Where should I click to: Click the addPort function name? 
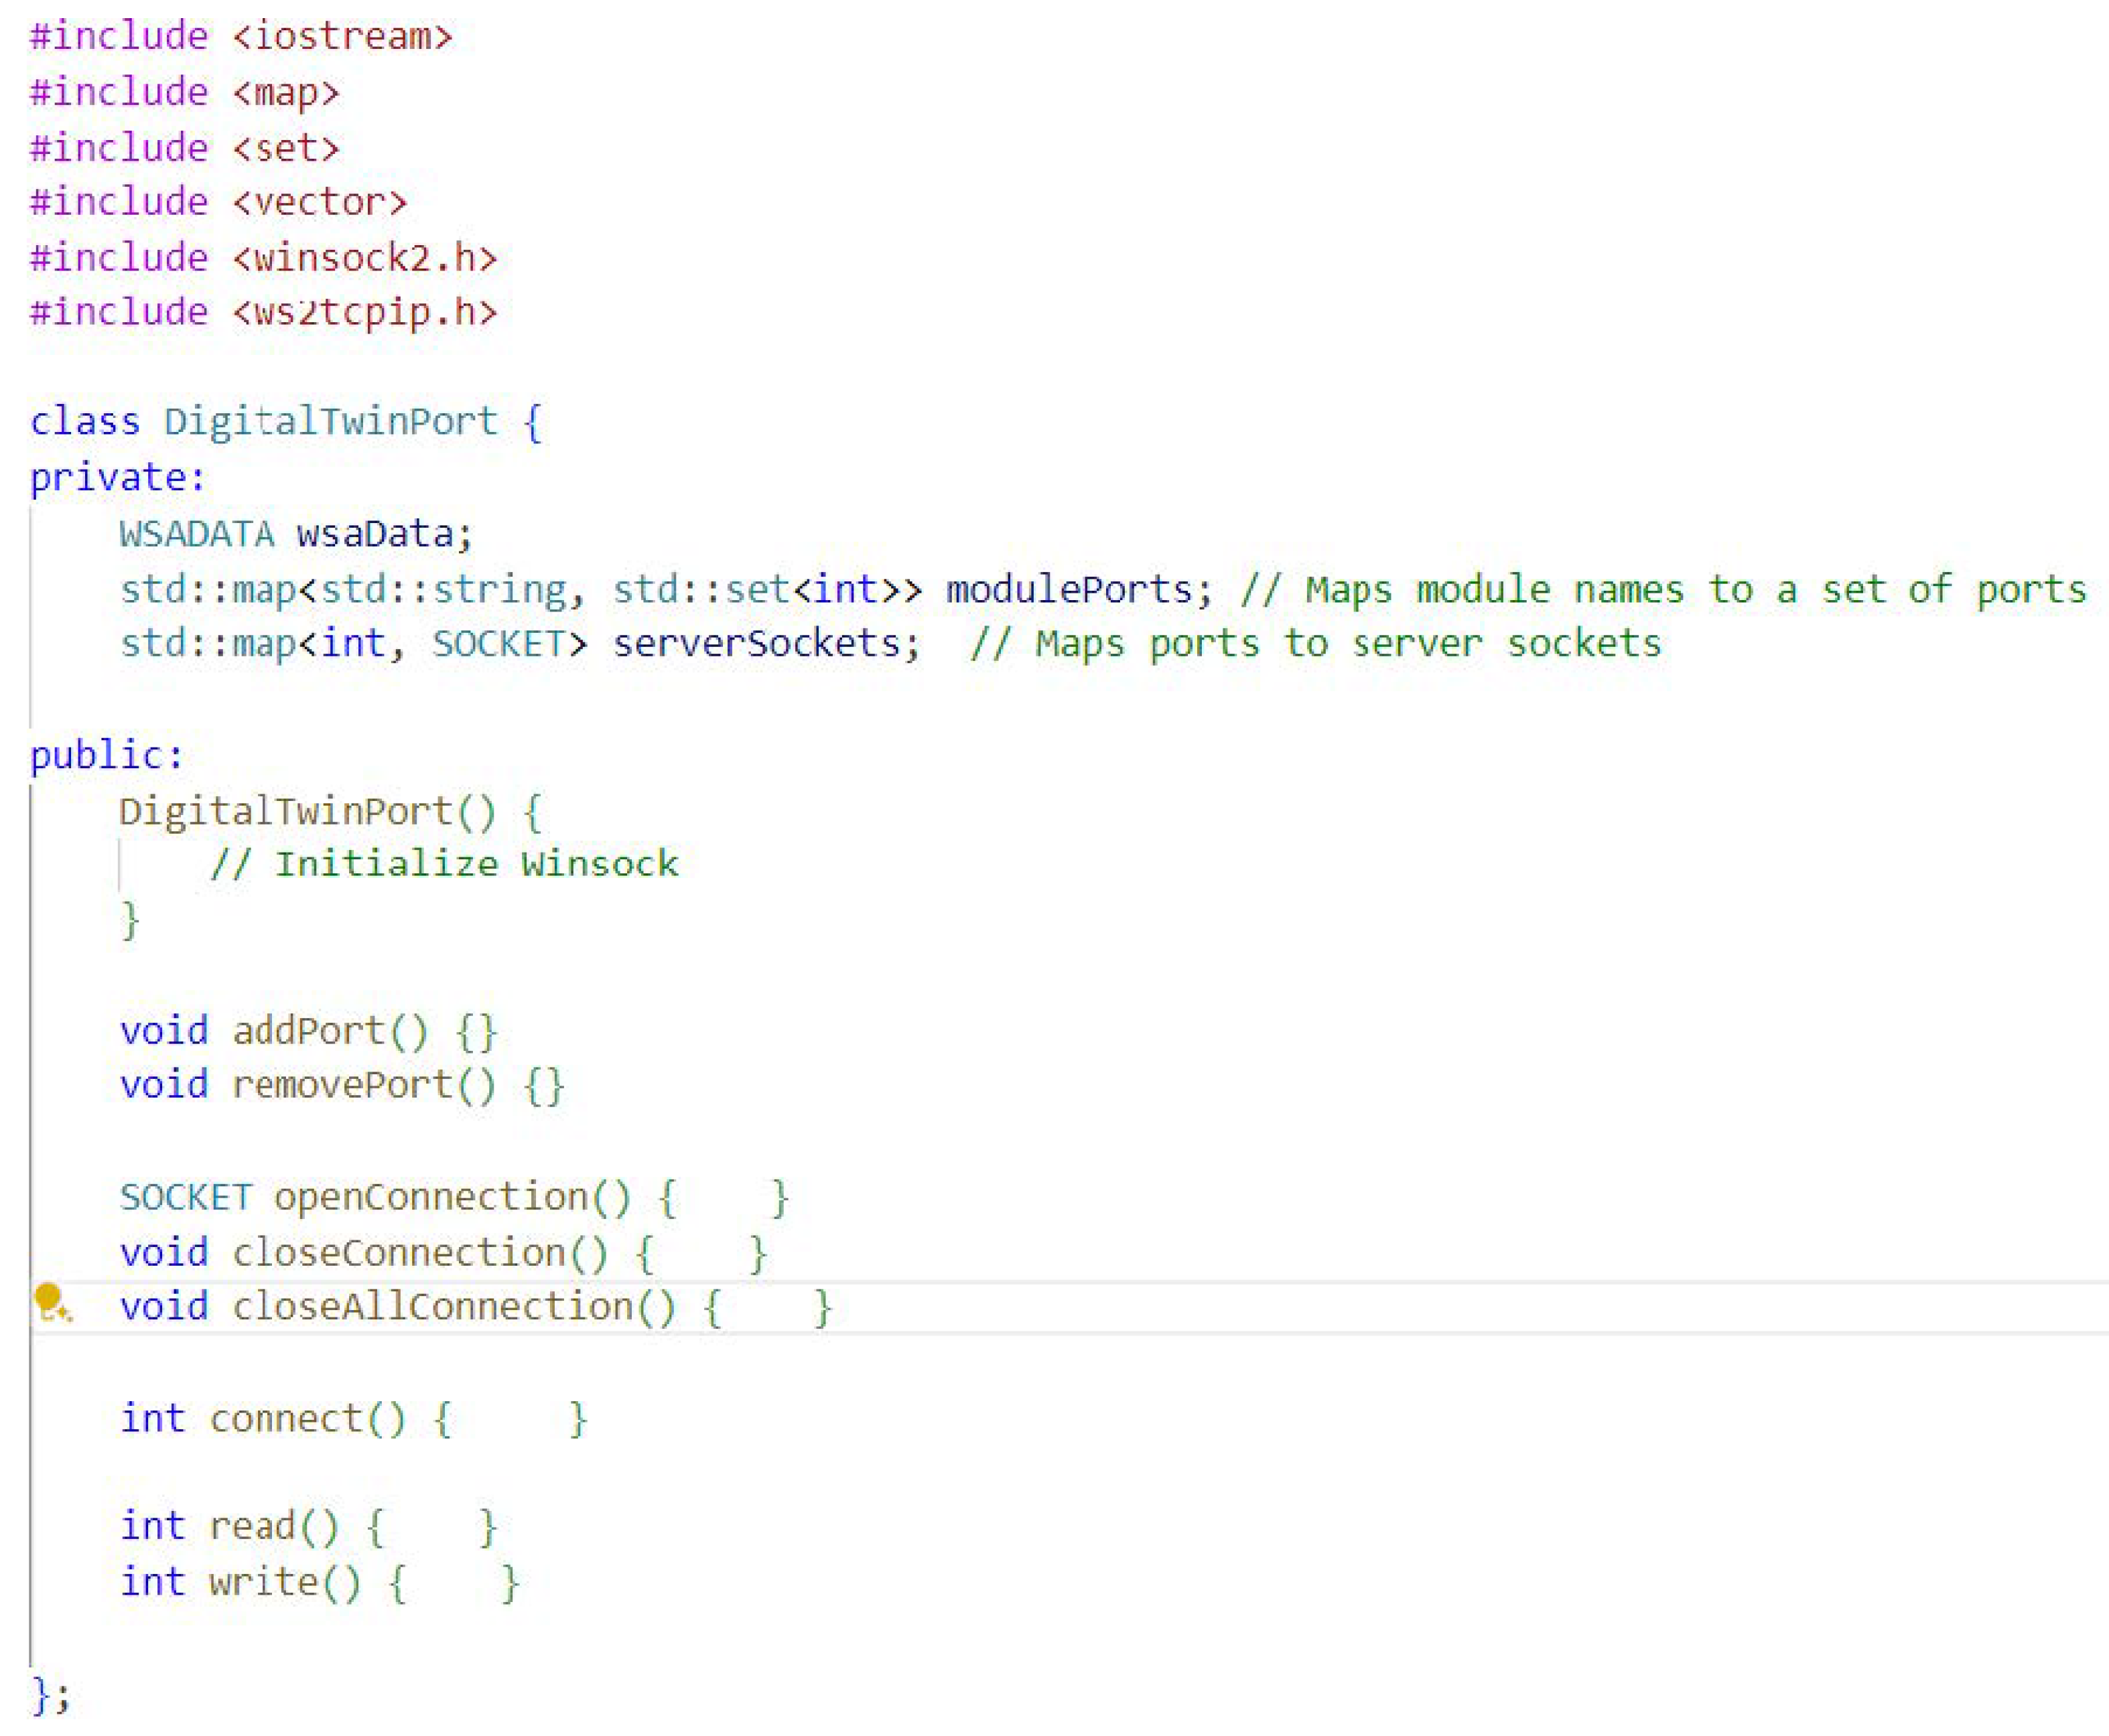[x=308, y=1031]
